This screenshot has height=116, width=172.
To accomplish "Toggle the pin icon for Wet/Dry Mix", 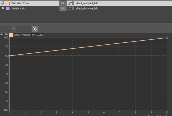I will 3,8.
